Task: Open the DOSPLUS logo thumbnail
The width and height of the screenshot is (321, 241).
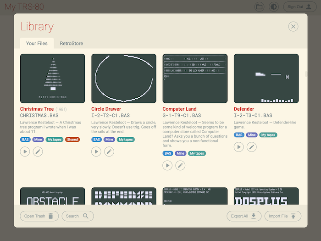Action: pos(266,196)
